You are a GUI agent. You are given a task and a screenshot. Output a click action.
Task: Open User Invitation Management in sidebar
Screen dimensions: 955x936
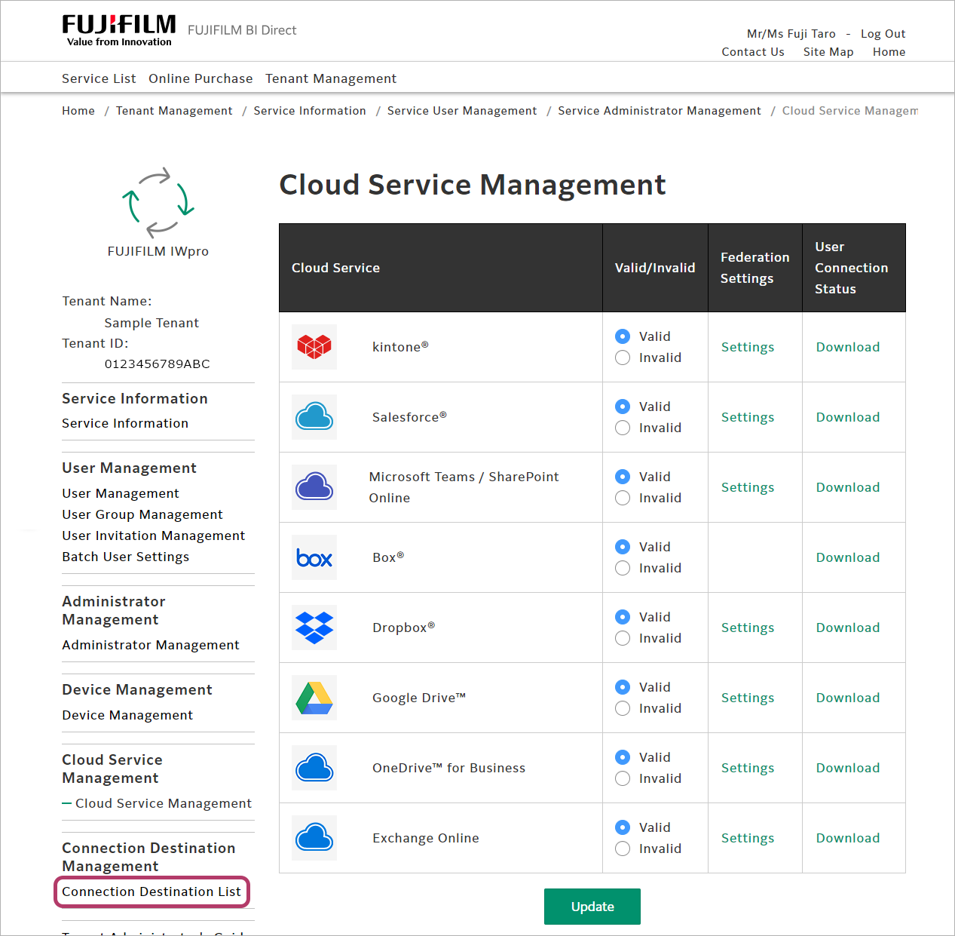pos(154,536)
